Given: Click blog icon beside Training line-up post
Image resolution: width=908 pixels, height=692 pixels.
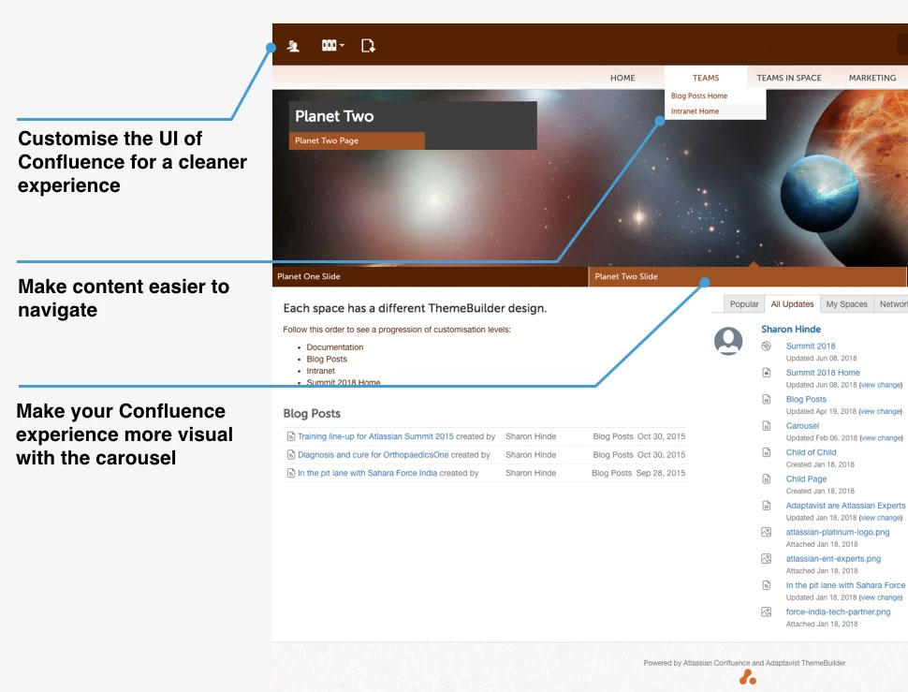Looking at the screenshot, I should pyautogui.click(x=291, y=436).
